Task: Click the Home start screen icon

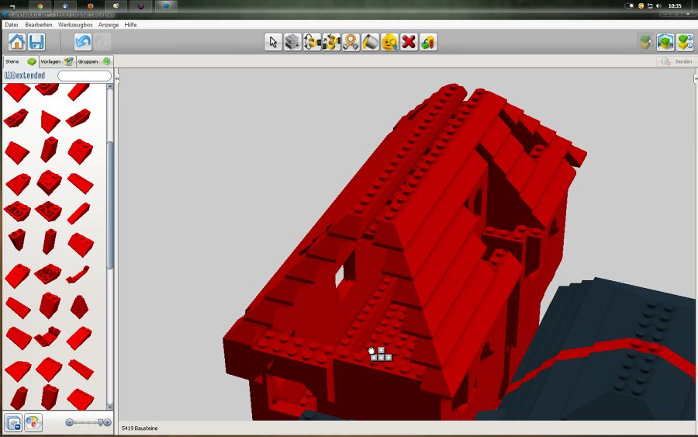Action: 17,42
